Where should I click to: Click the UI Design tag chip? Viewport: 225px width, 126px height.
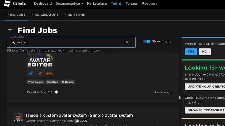(67, 82)
